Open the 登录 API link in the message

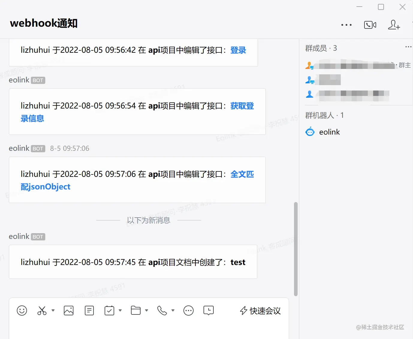[238, 50]
